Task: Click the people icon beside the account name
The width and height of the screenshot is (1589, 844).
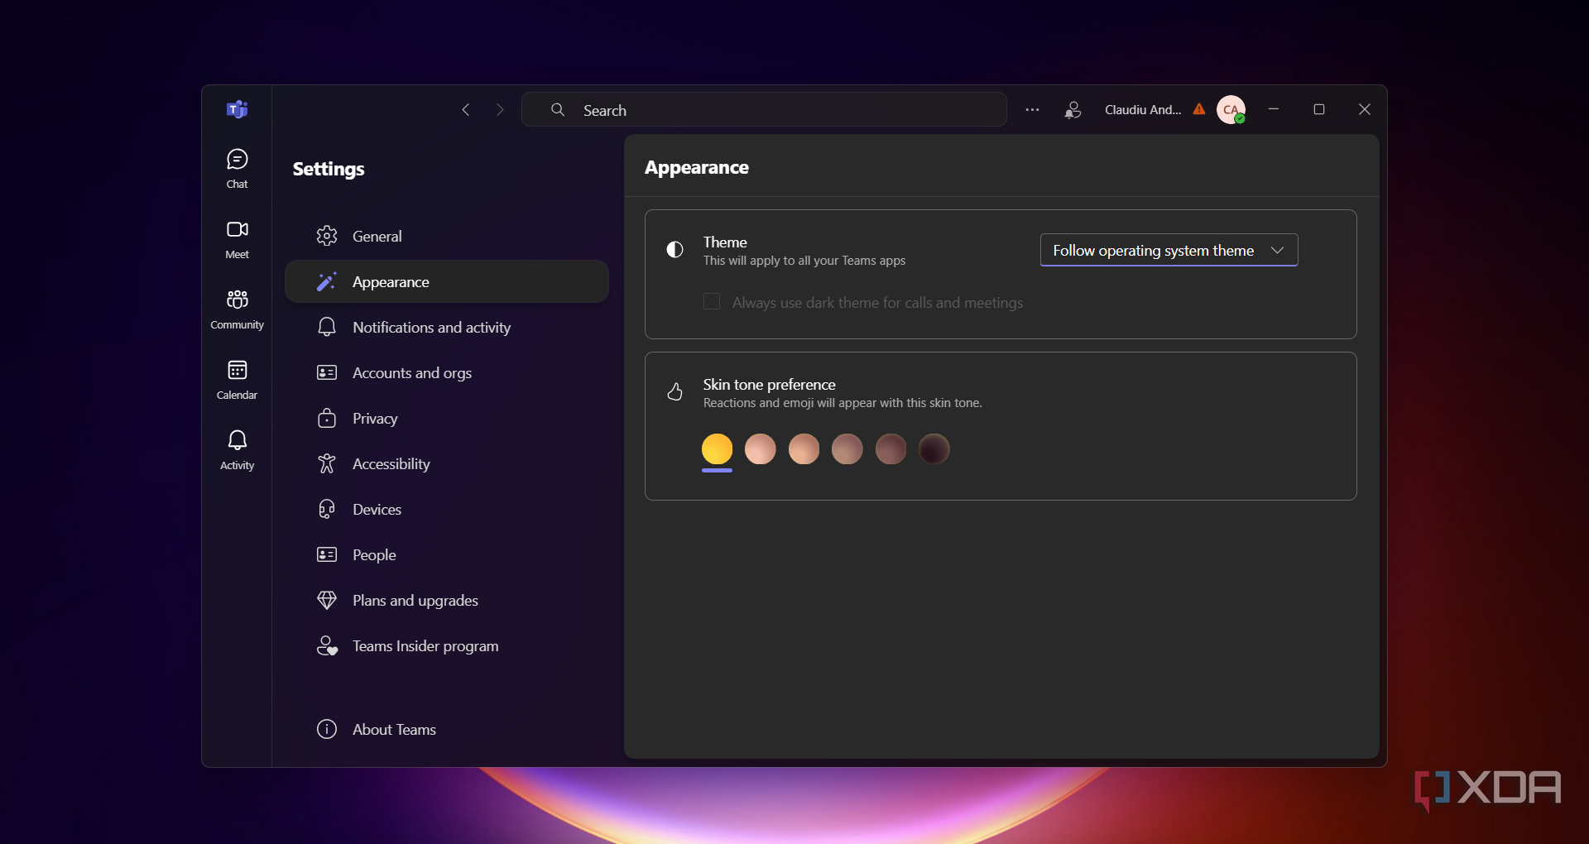Action: pos(1073,109)
